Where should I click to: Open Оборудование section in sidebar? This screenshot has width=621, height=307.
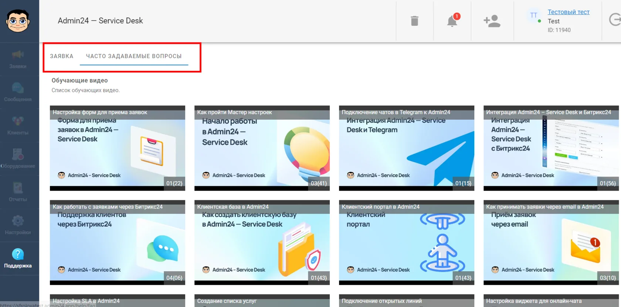pos(18,159)
